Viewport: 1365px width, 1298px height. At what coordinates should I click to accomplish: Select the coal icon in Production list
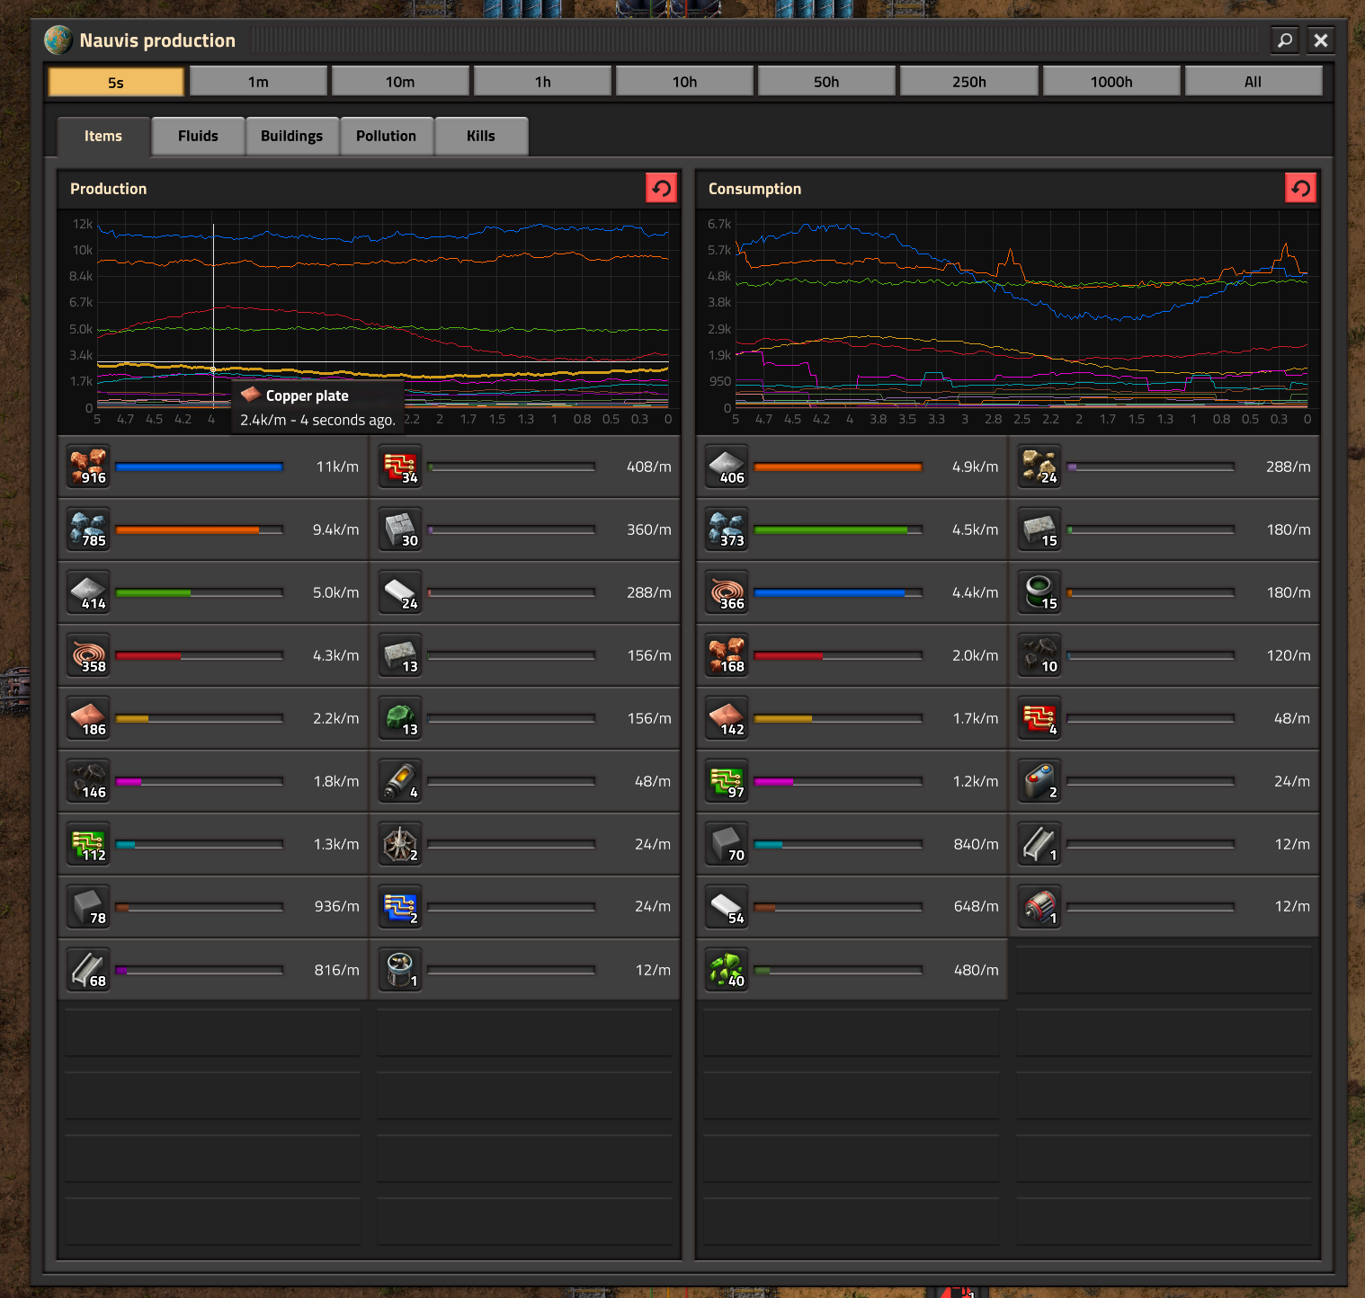(x=89, y=781)
